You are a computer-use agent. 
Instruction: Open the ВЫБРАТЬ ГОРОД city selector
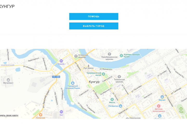click(x=94, y=26)
